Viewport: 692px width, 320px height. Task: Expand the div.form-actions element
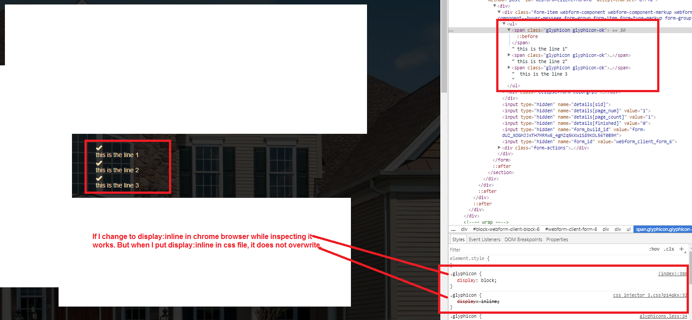[499, 147]
